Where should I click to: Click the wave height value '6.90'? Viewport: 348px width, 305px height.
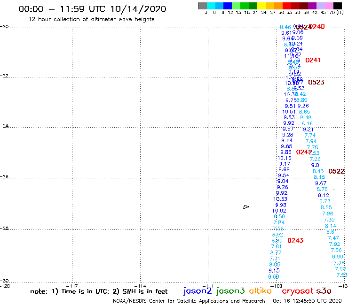coord(338,257)
